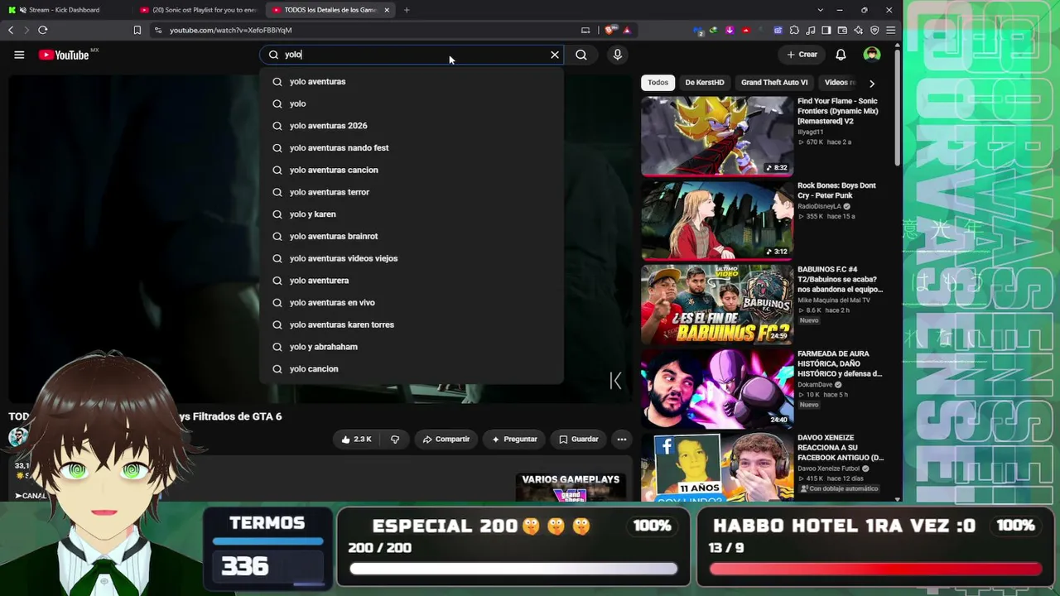Open the YouTube guide hamburger menu
1060x596 pixels.
click(19, 55)
